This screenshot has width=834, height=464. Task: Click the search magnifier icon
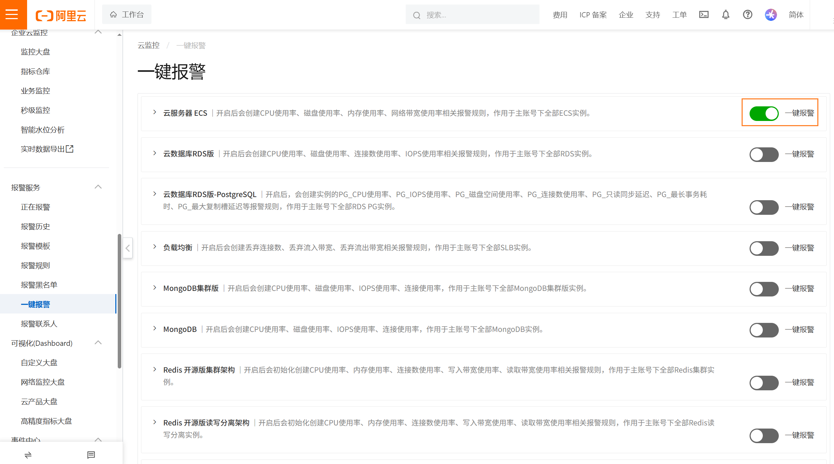click(x=416, y=15)
